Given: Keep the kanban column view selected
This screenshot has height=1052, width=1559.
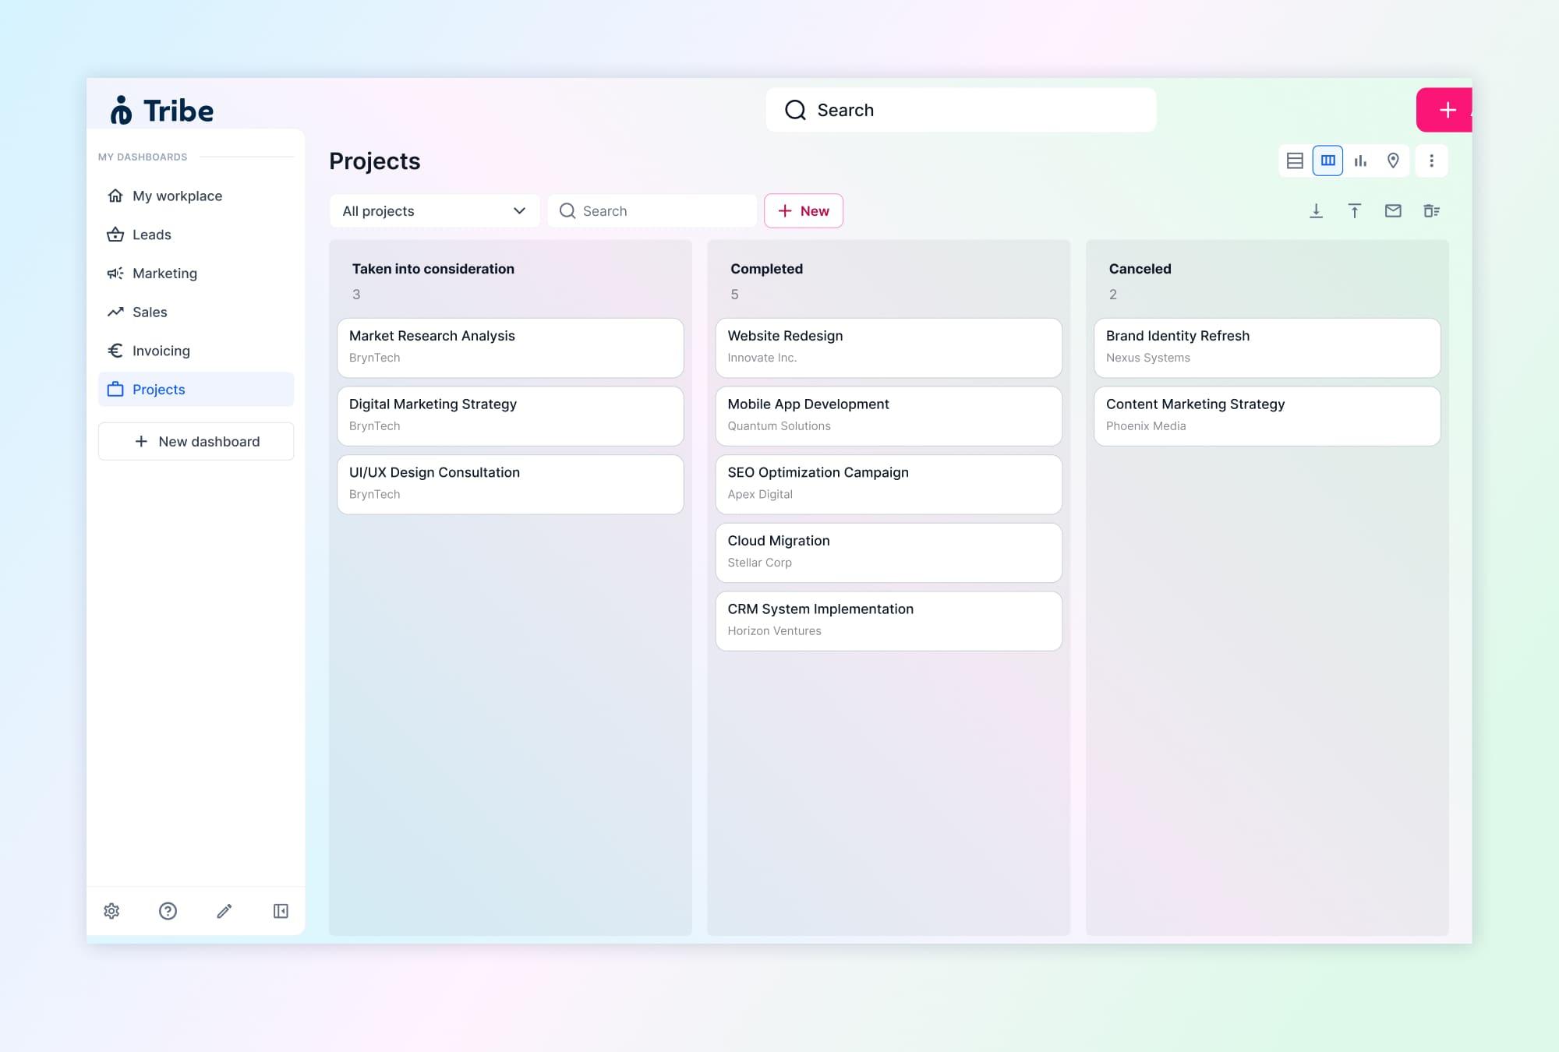Looking at the screenshot, I should tap(1327, 161).
